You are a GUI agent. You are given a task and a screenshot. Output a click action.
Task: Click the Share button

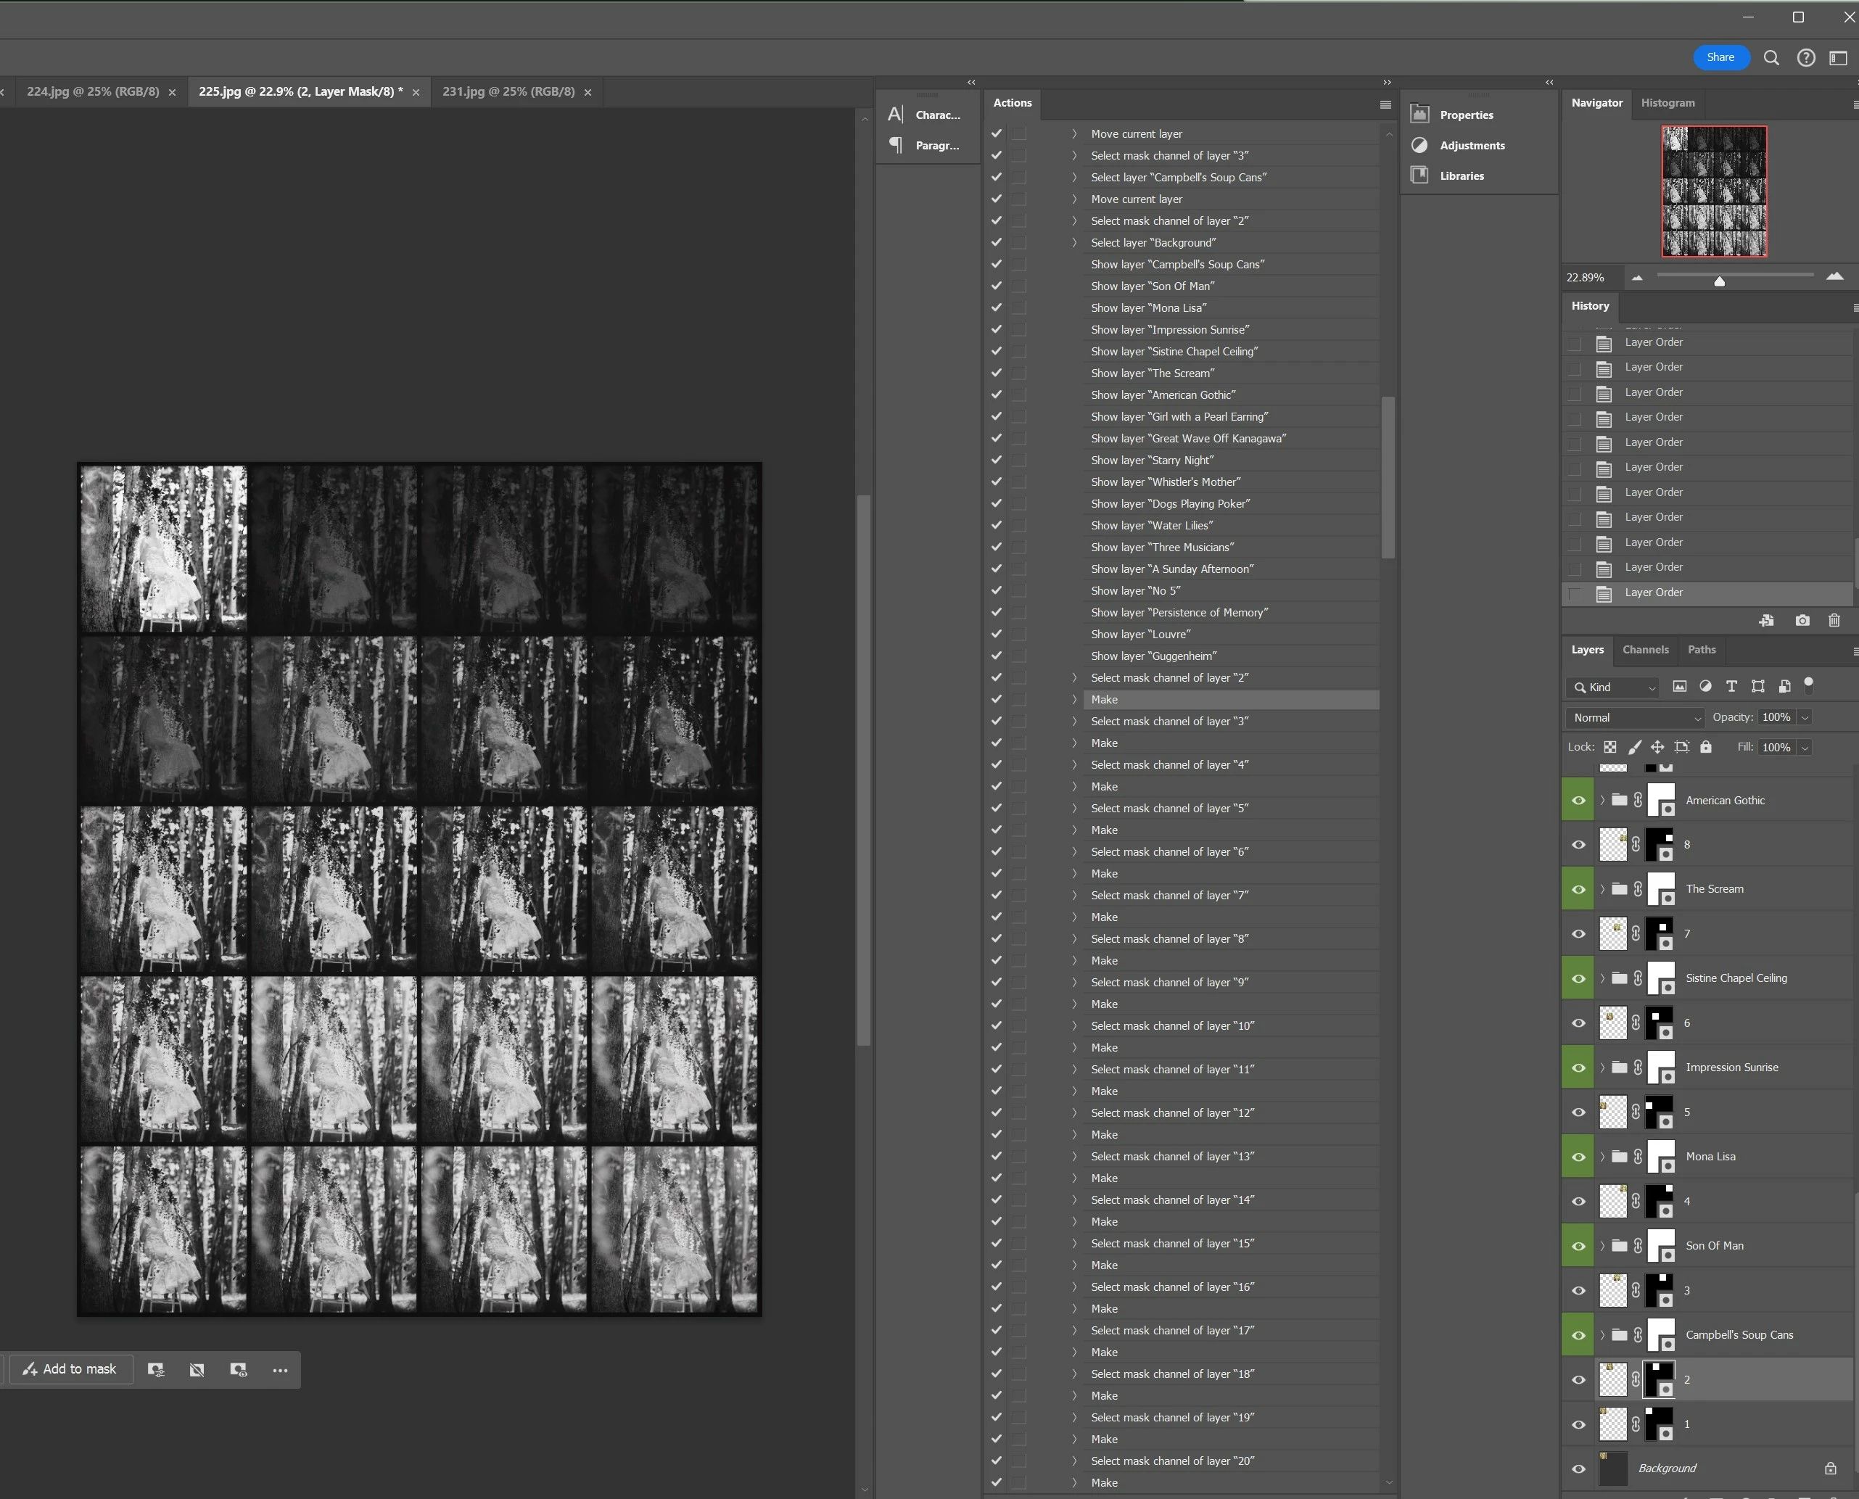click(1720, 57)
